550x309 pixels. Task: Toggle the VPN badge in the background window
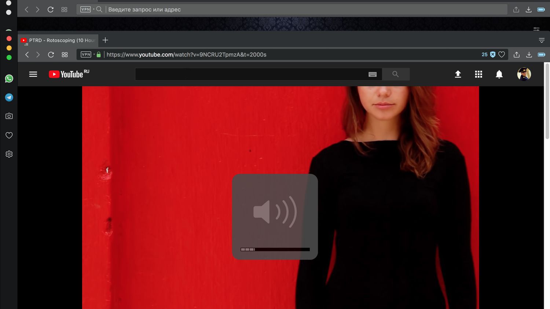[x=85, y=9]
